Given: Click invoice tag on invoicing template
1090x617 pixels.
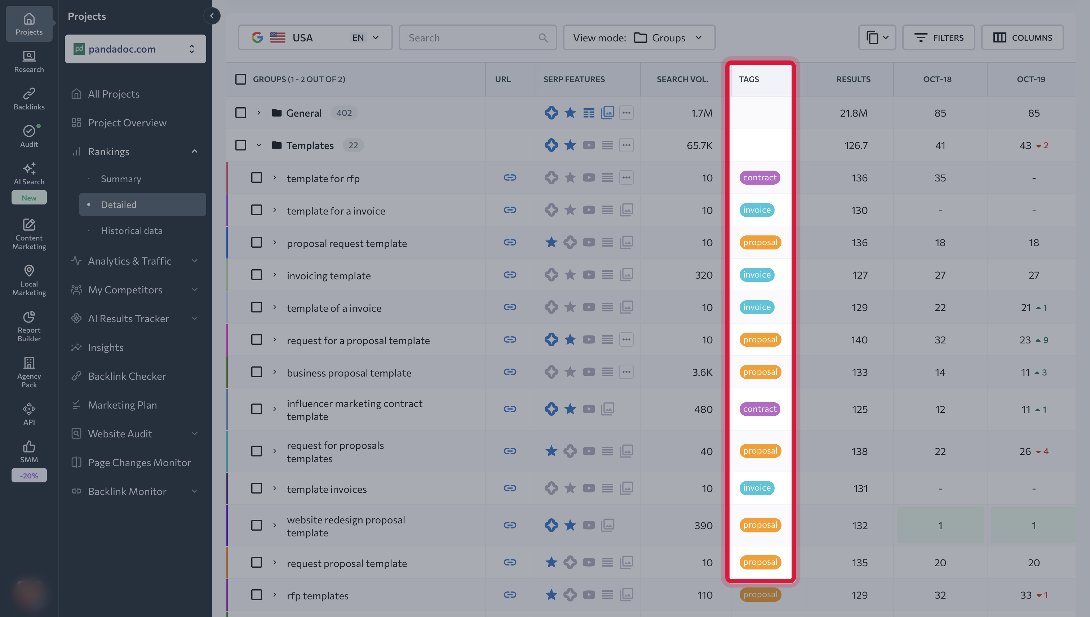Looking at the screenshot, I should coord(757,275).
